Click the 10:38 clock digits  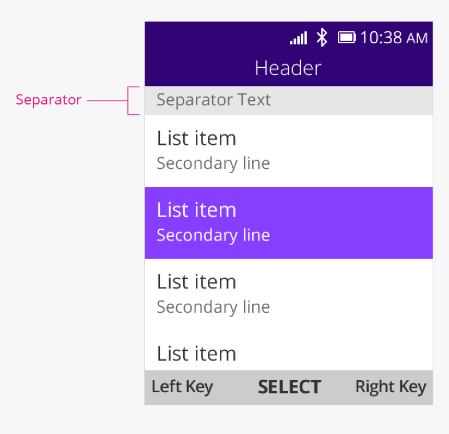[381, 38]
